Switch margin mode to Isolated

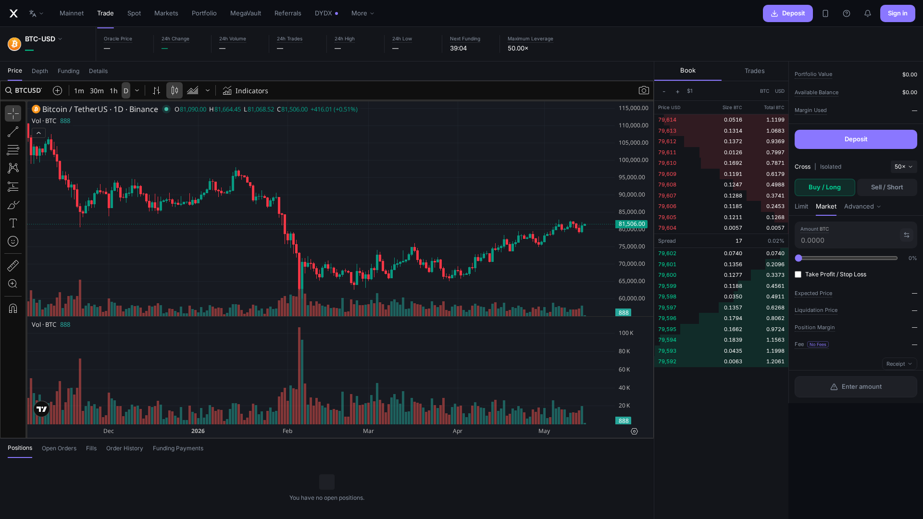(x=831, y=167)
